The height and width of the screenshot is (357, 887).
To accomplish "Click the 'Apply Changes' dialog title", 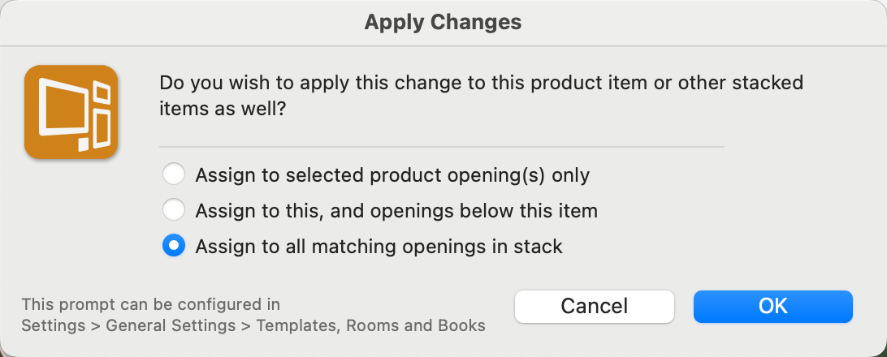I will (443, 22).
